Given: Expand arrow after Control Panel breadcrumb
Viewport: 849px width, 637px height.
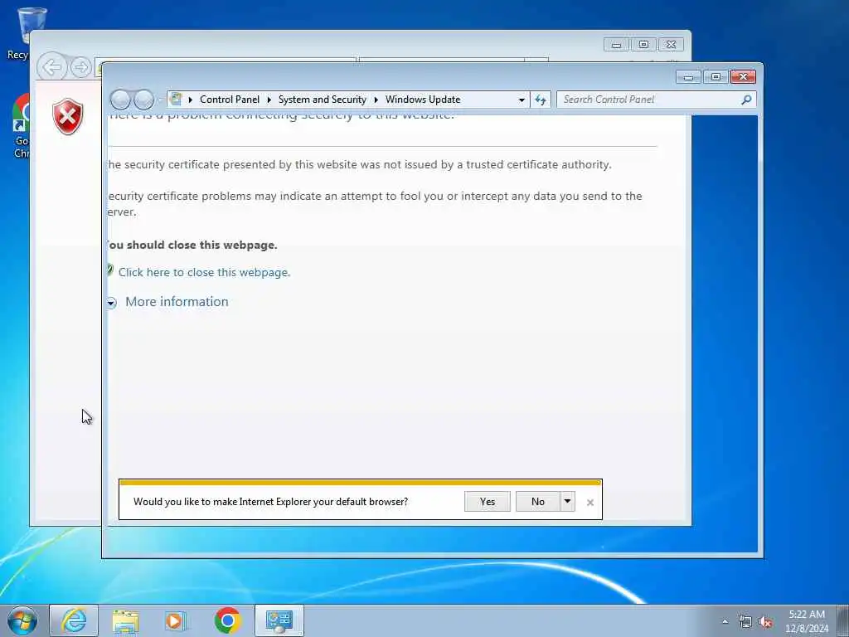Looking at the screenshot, I should [269, 100].
